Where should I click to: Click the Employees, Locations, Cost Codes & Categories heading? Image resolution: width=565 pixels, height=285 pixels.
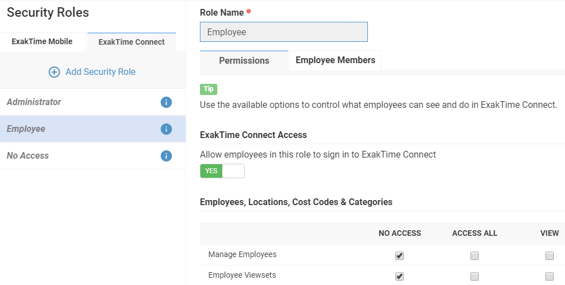coord(296,202)
